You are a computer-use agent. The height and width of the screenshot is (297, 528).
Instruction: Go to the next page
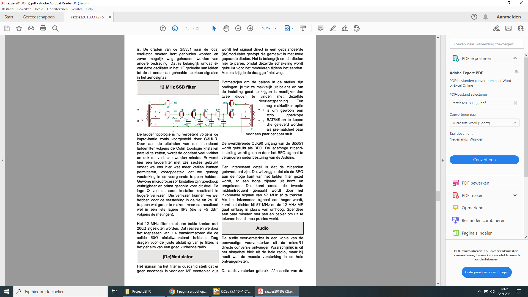175,28
